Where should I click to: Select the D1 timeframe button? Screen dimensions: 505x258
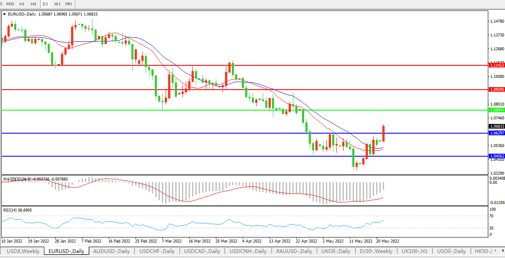(x=46, y=4)
